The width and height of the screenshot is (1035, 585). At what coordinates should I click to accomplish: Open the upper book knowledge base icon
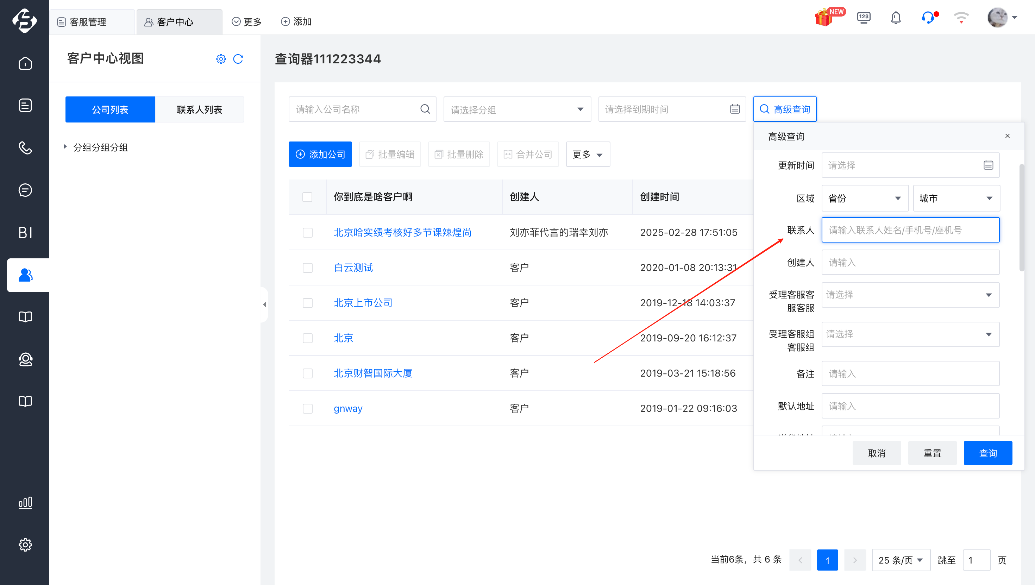coord(25,316)
